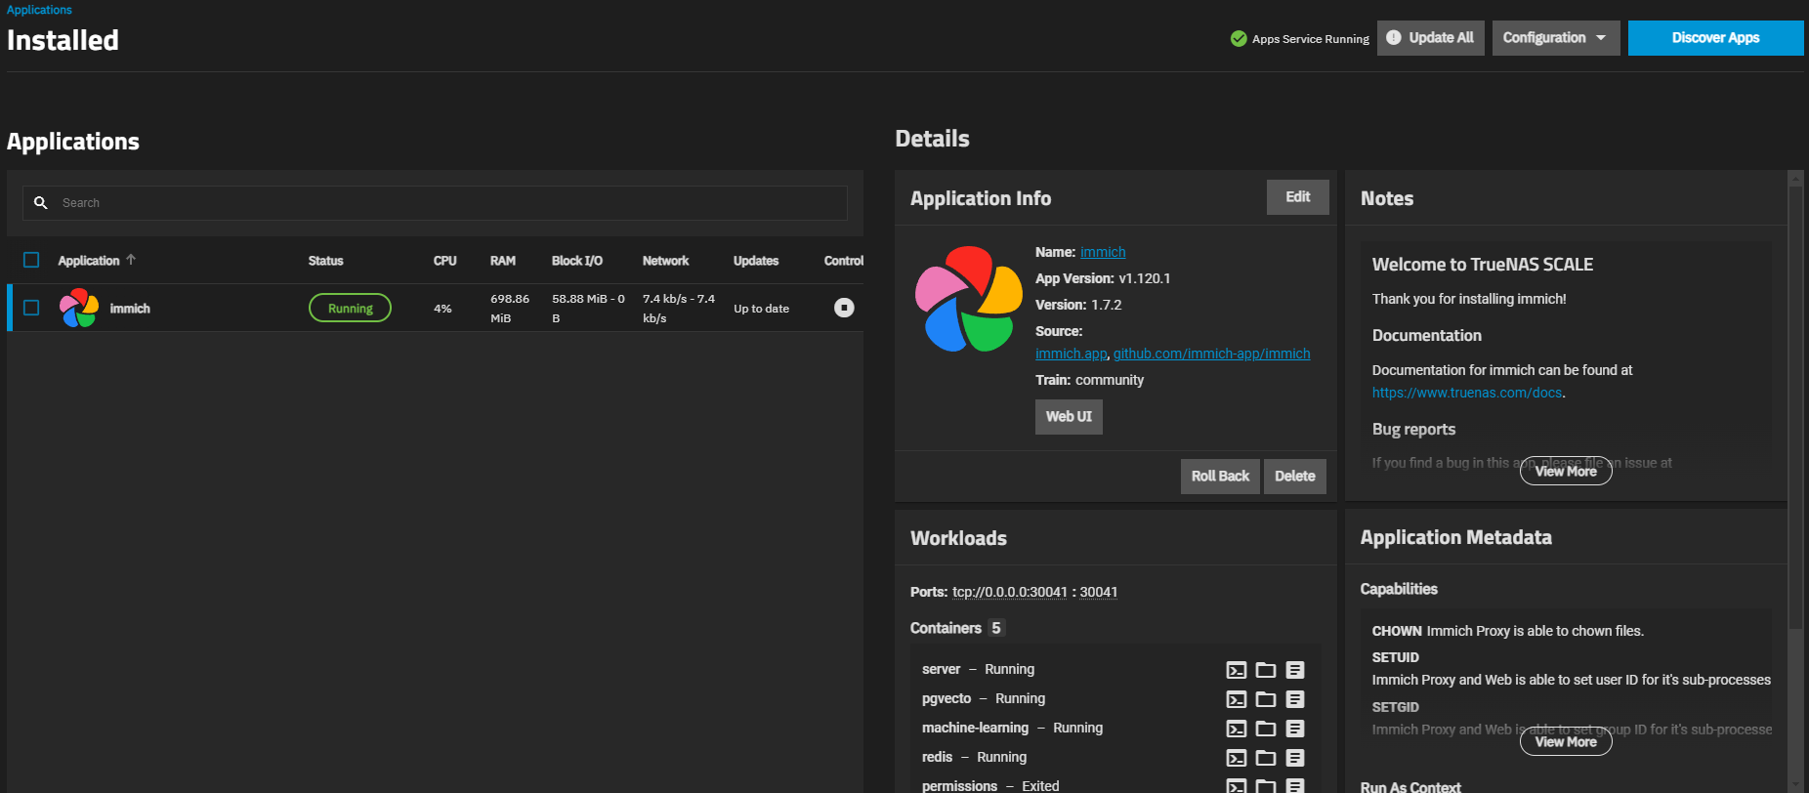Sort by the Application column header
Screen dimensions: 1809x793
pyautogui.click(x=89, y=261)
